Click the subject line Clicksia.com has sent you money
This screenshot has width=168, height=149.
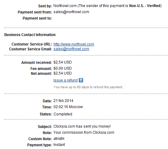point(82,126)
